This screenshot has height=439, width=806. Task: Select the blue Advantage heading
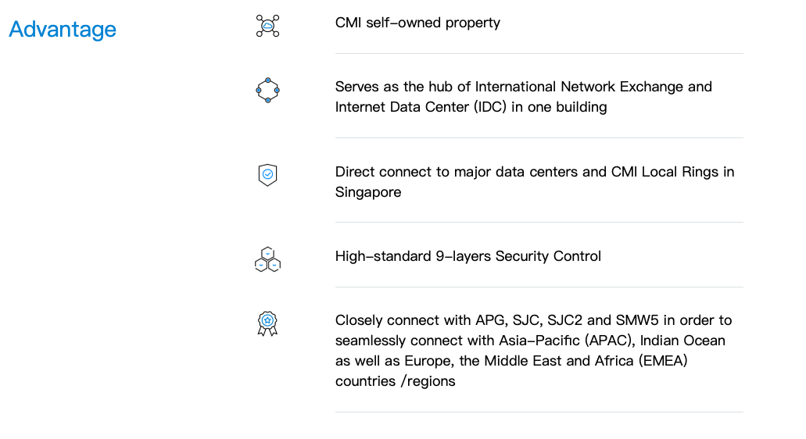click(63, 29)
